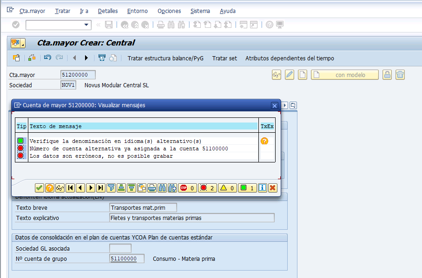The width and height of the screenshot is (422, 278).
Task: Toggle the red error messages filter showing 2
Action: (207, 188)
